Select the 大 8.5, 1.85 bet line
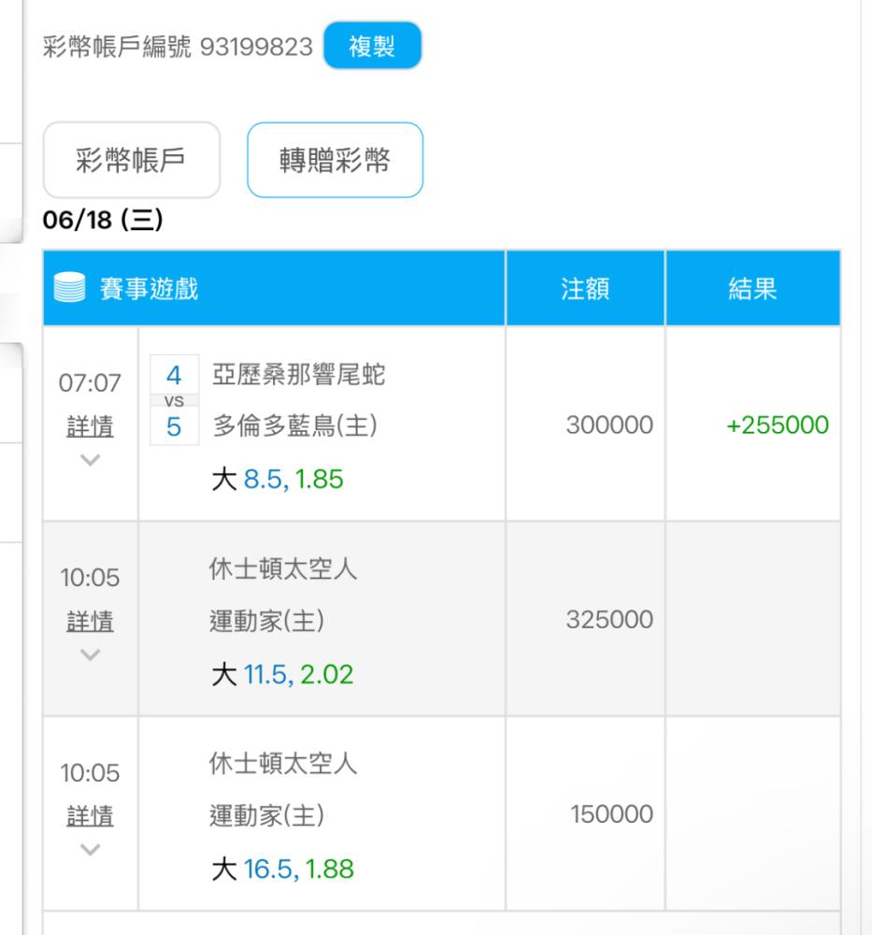872x935 pixels. (x=278, y=480)
